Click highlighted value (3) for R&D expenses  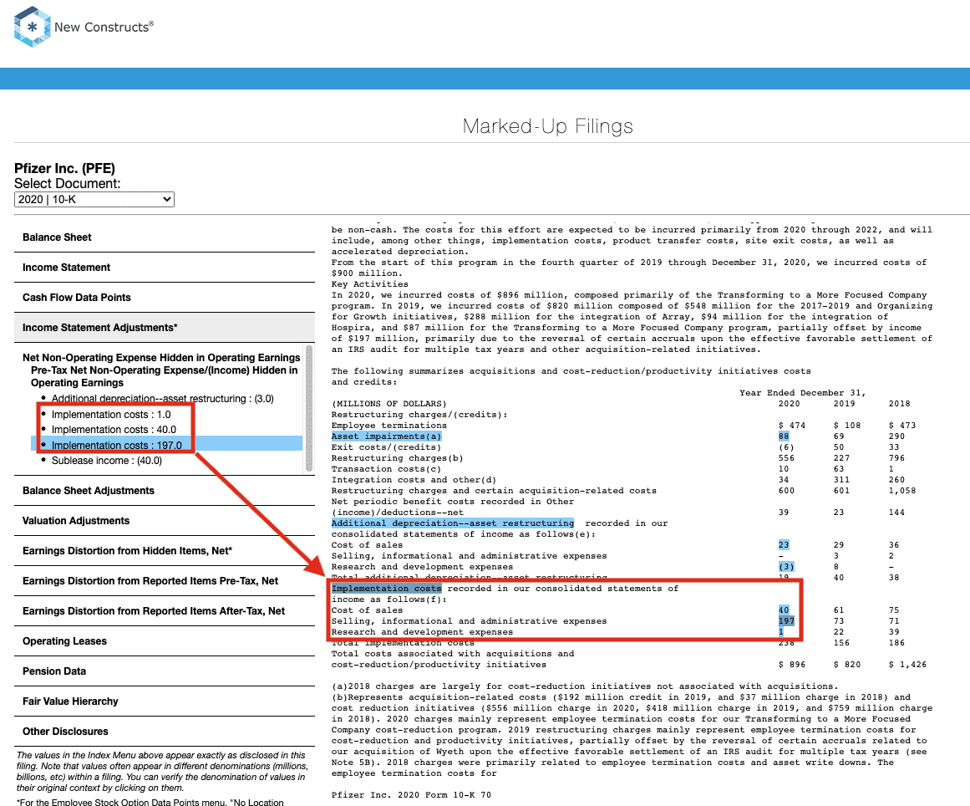pyautogui.click(x=786, y=567)
